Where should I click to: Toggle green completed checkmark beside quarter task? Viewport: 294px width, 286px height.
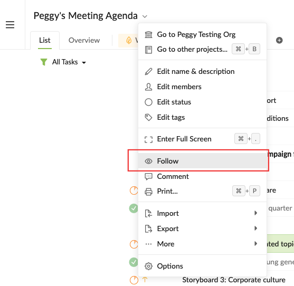click(134, 208)
